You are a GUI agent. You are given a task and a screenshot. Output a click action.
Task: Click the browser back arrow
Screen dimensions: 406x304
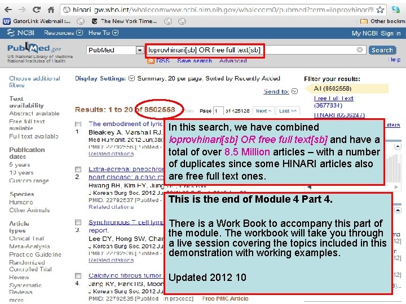coord(8,10)
